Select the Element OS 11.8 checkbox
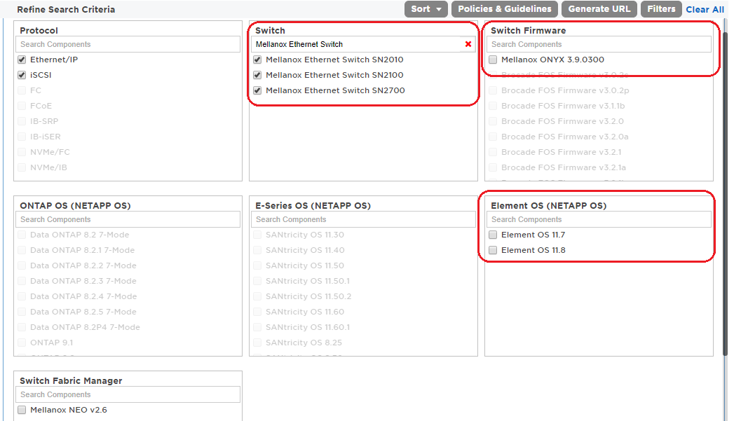 tap(493, 250)
